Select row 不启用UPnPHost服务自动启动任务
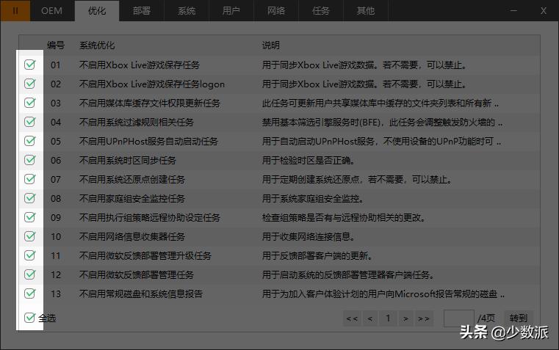559x350 pixels. point(279,142)
